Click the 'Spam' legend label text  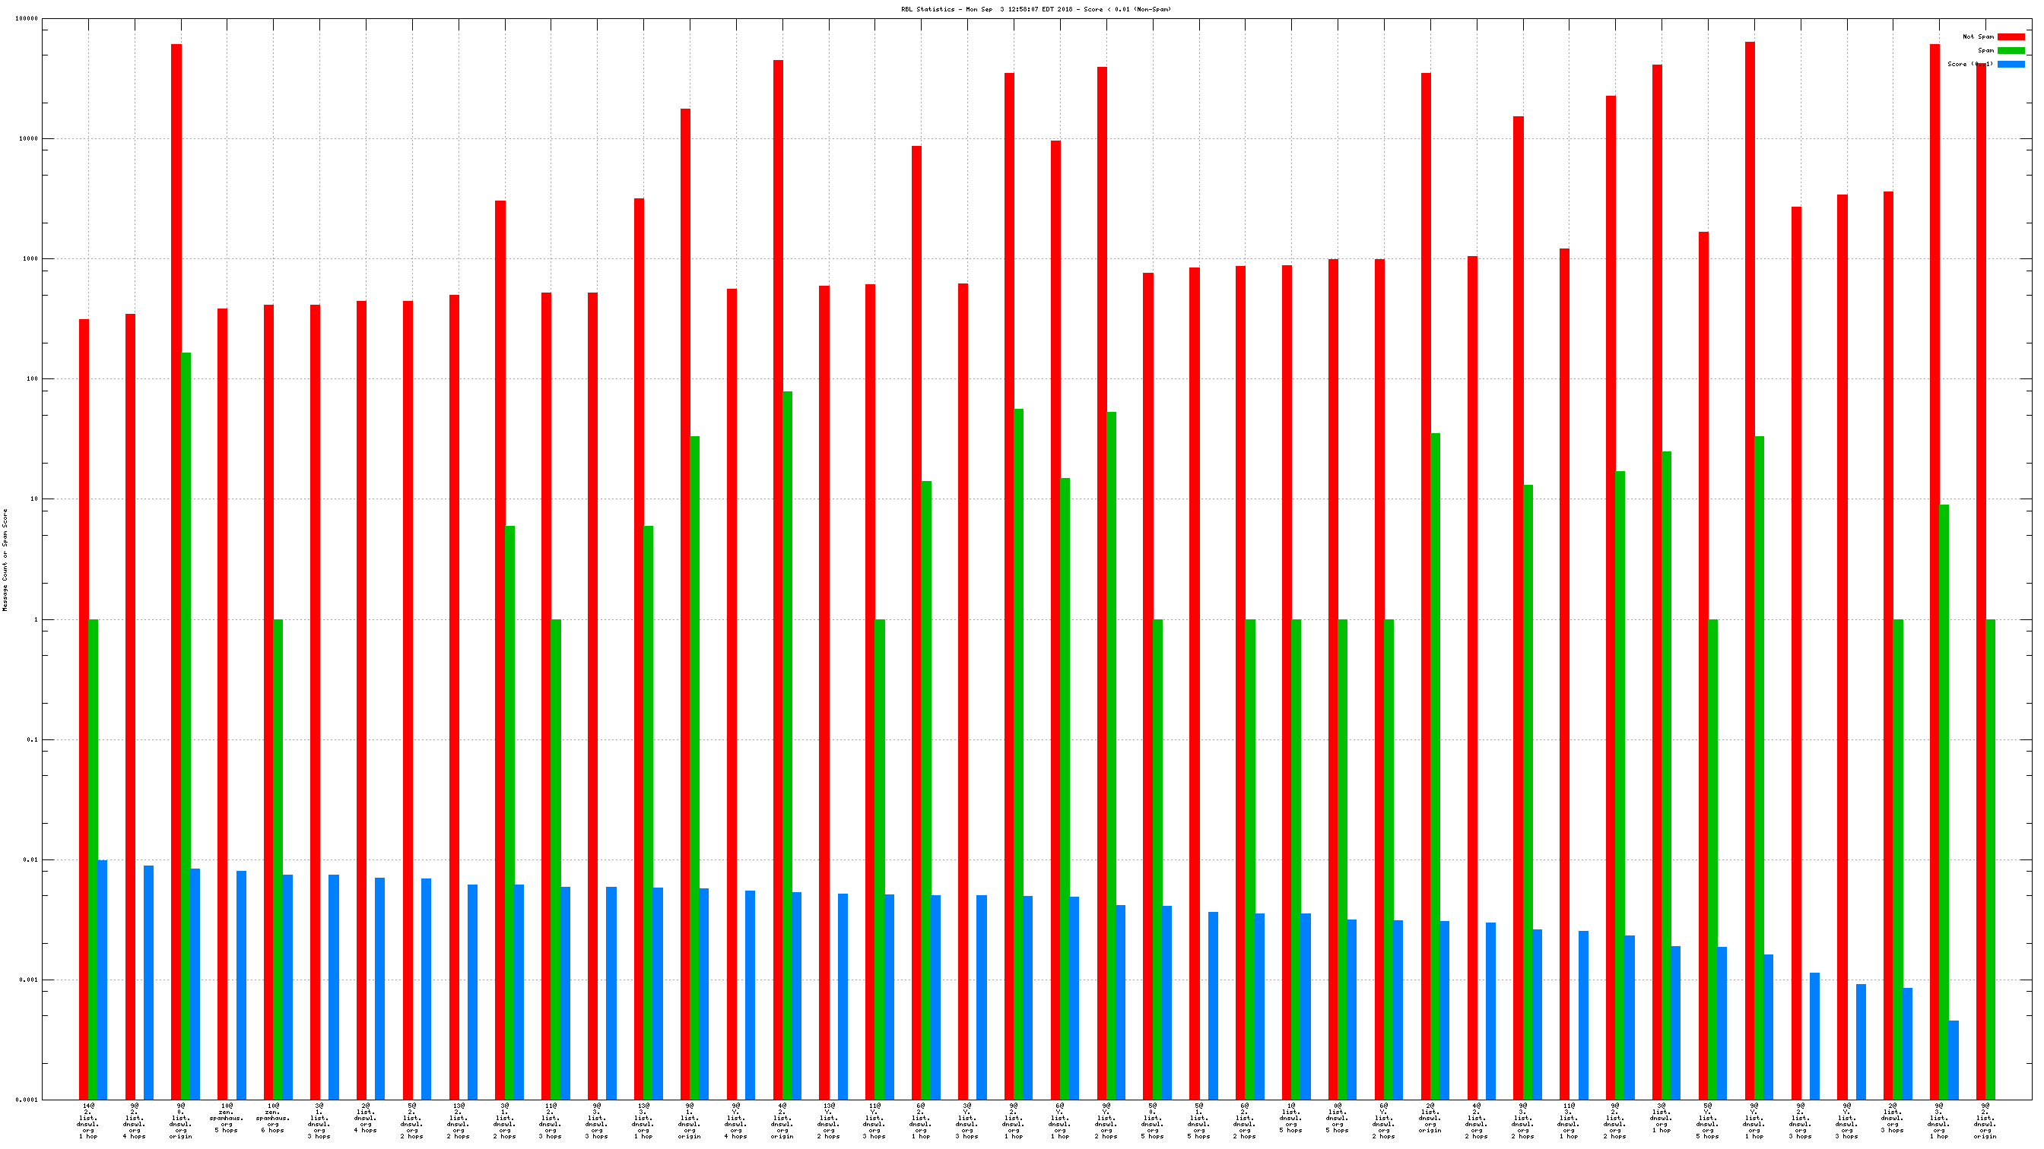click(1985, 50)
